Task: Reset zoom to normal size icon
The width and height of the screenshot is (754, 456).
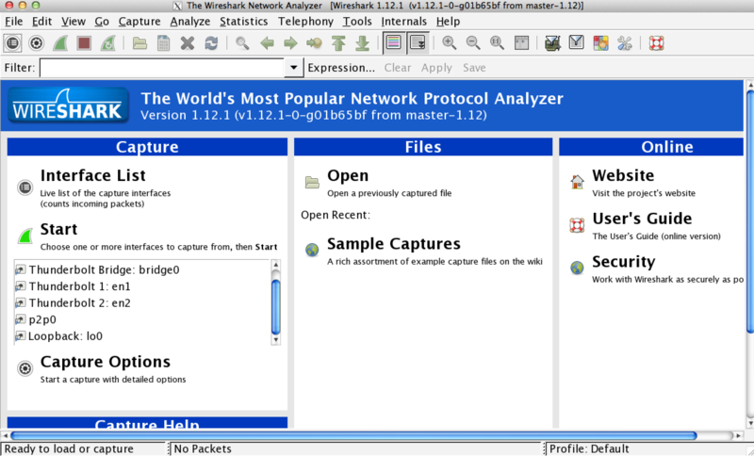Action: coord(498,43)
